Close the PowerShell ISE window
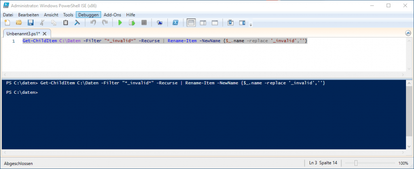The width and height of the screenshot is (414, 169). (405, 6)
